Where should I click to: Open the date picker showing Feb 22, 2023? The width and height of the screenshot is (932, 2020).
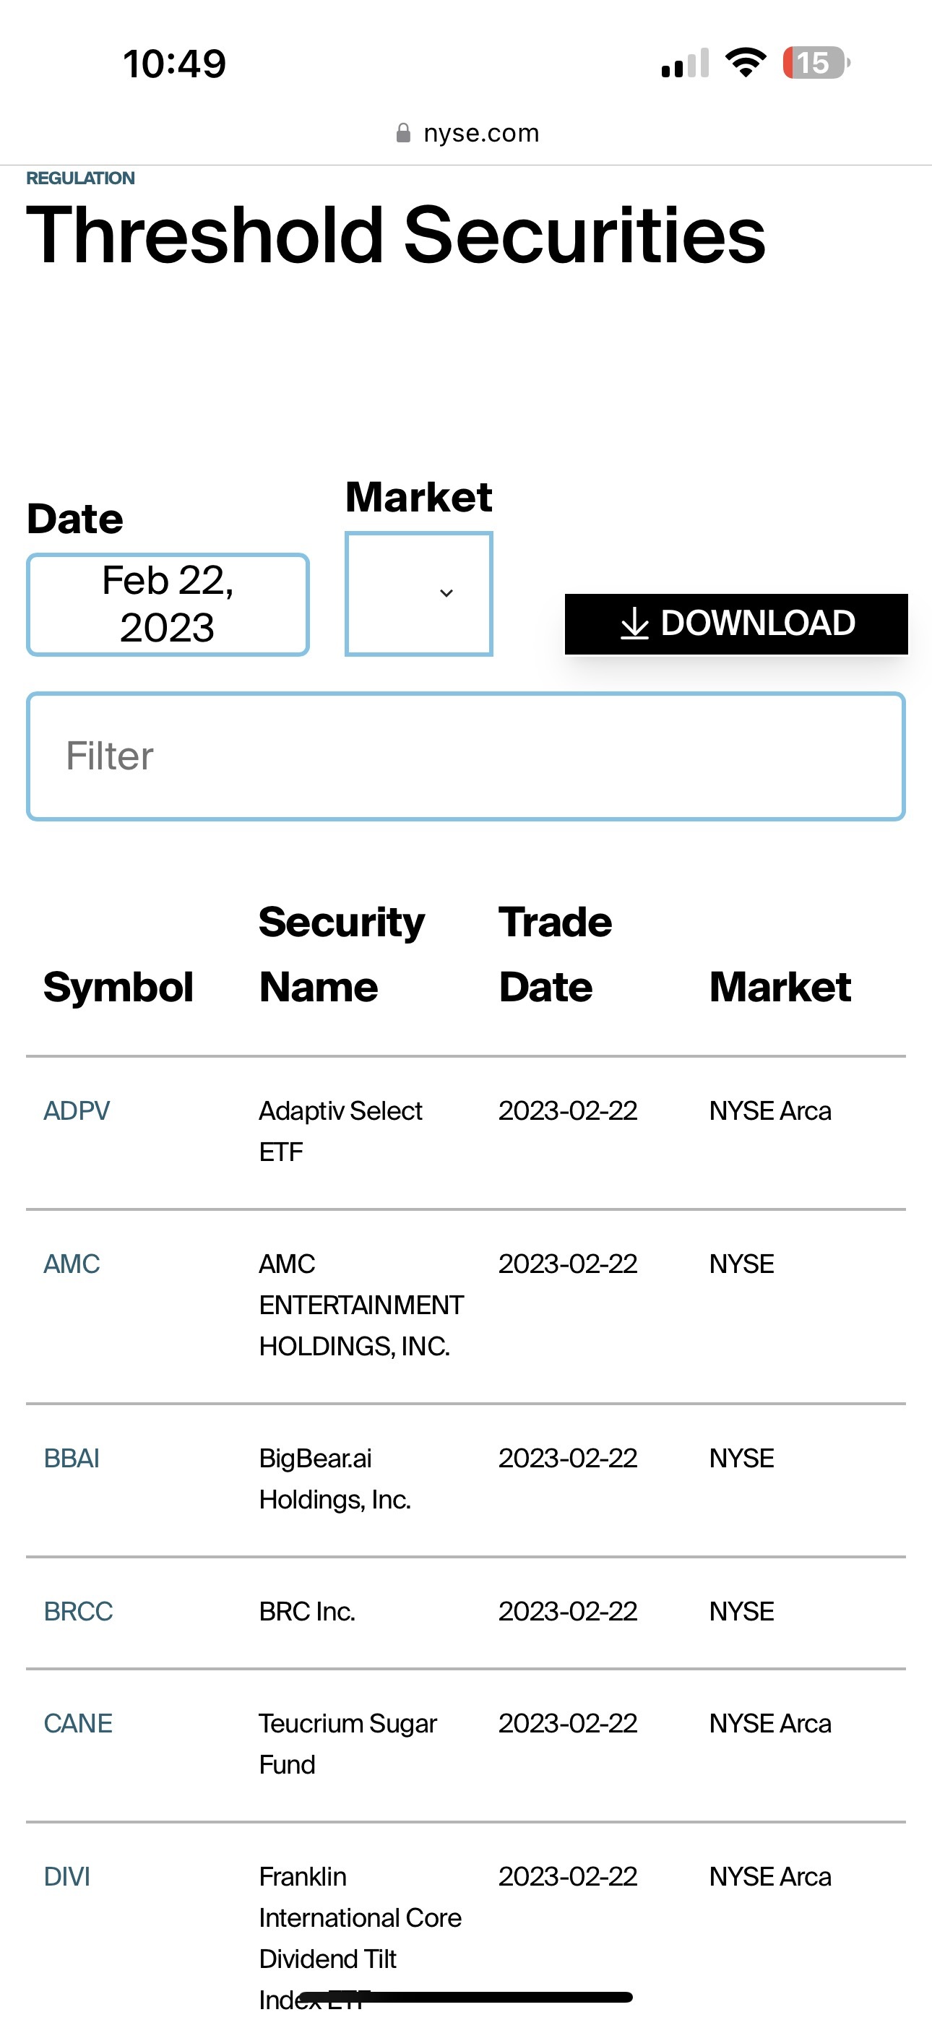(x=168, y=604)
